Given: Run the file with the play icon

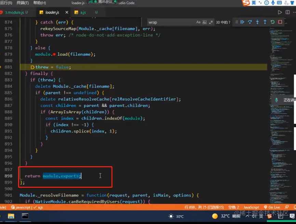Looking at the screenshot, I should tap(280, 12).
